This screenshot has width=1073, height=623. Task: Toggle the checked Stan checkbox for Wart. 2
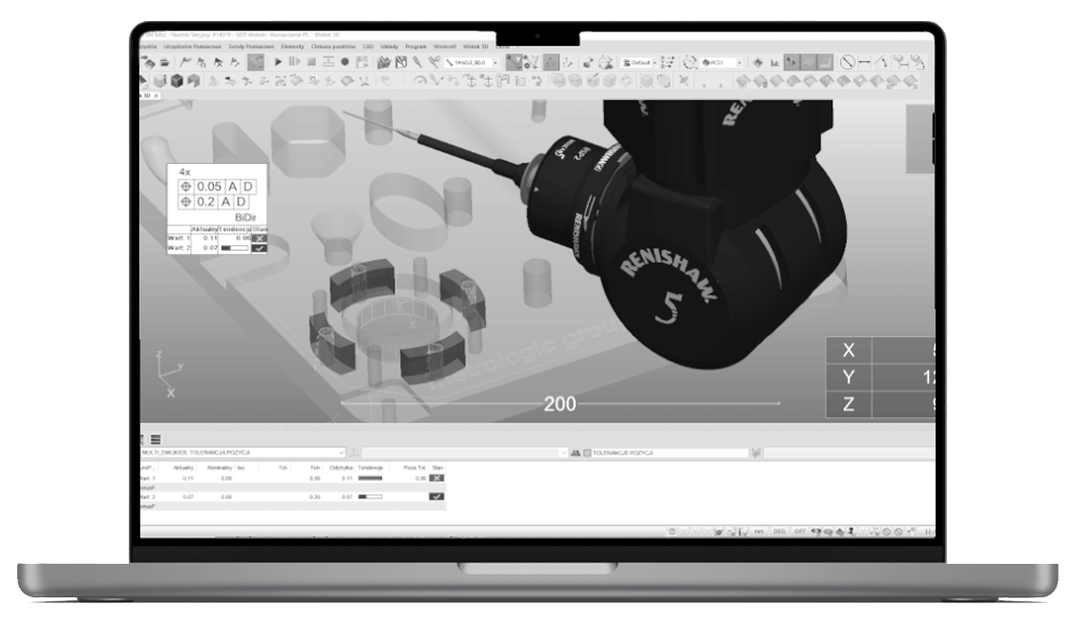(x=436, y=496)
